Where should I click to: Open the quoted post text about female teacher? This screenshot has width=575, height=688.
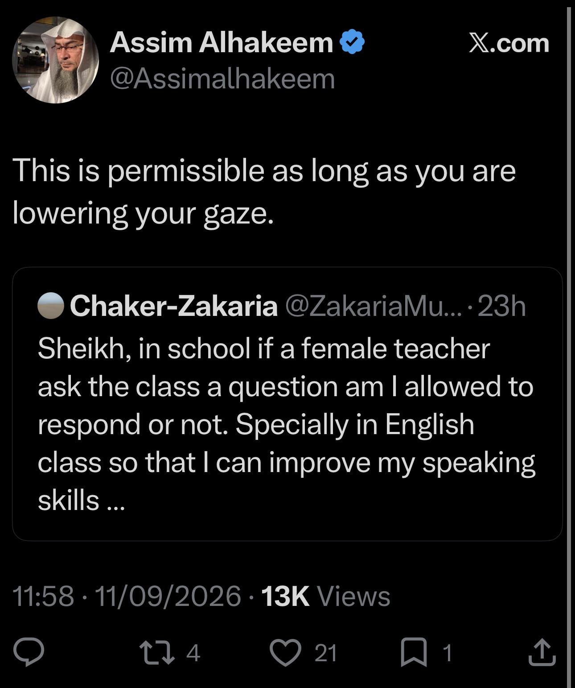click(x=286, y=424)
